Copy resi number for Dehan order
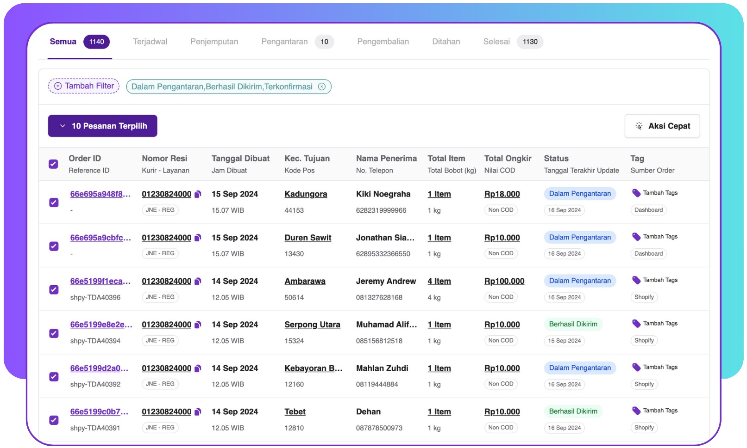This screenshot has height=448, width=747. pos(198,412)
